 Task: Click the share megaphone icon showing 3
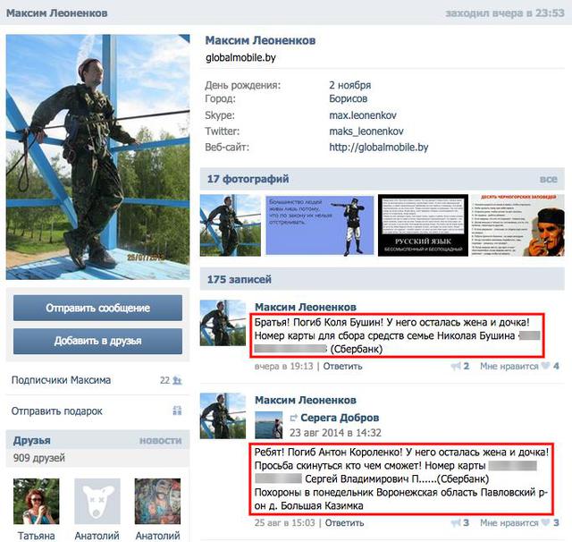coord(456,522)
